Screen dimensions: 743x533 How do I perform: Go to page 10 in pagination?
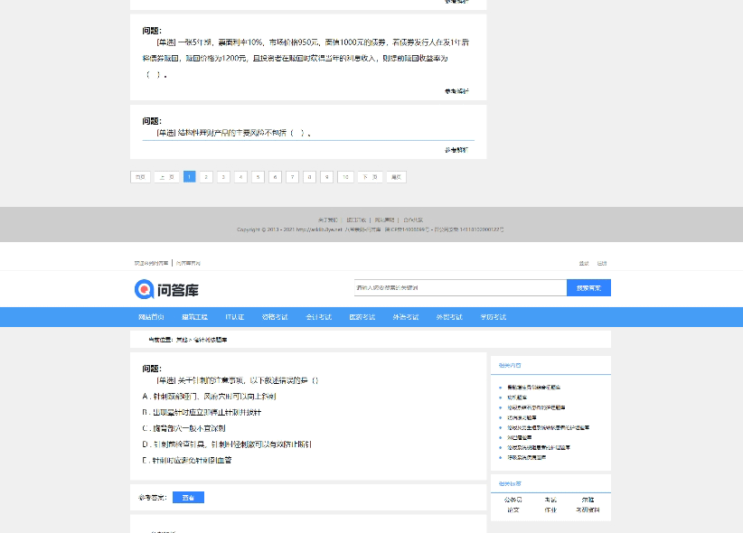pos(345,177)
